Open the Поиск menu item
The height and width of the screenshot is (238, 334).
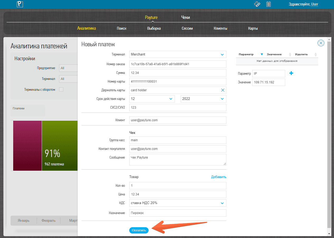pos(122,28)
